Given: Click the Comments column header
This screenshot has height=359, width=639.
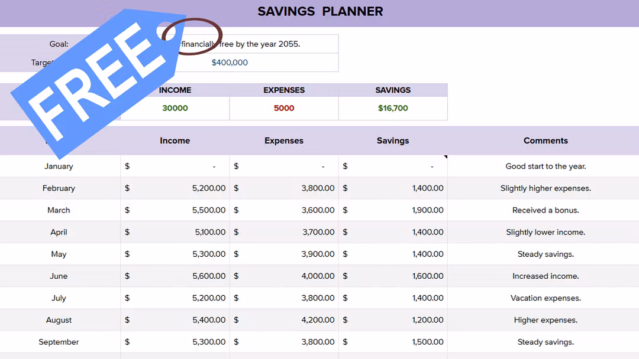Looking at the screenshot, I should [x=546, y=141].
